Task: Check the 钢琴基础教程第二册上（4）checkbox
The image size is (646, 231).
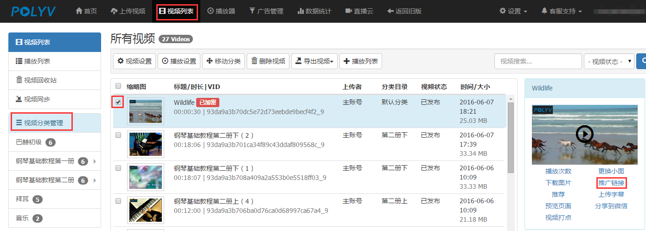Action: pyautogui.click(x=118, y=200)
